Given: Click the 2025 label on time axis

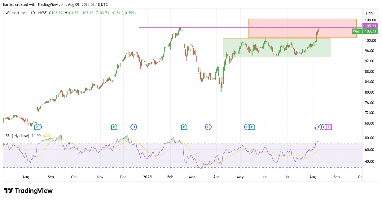Looking at the screenshot, I should click(147, 177).
